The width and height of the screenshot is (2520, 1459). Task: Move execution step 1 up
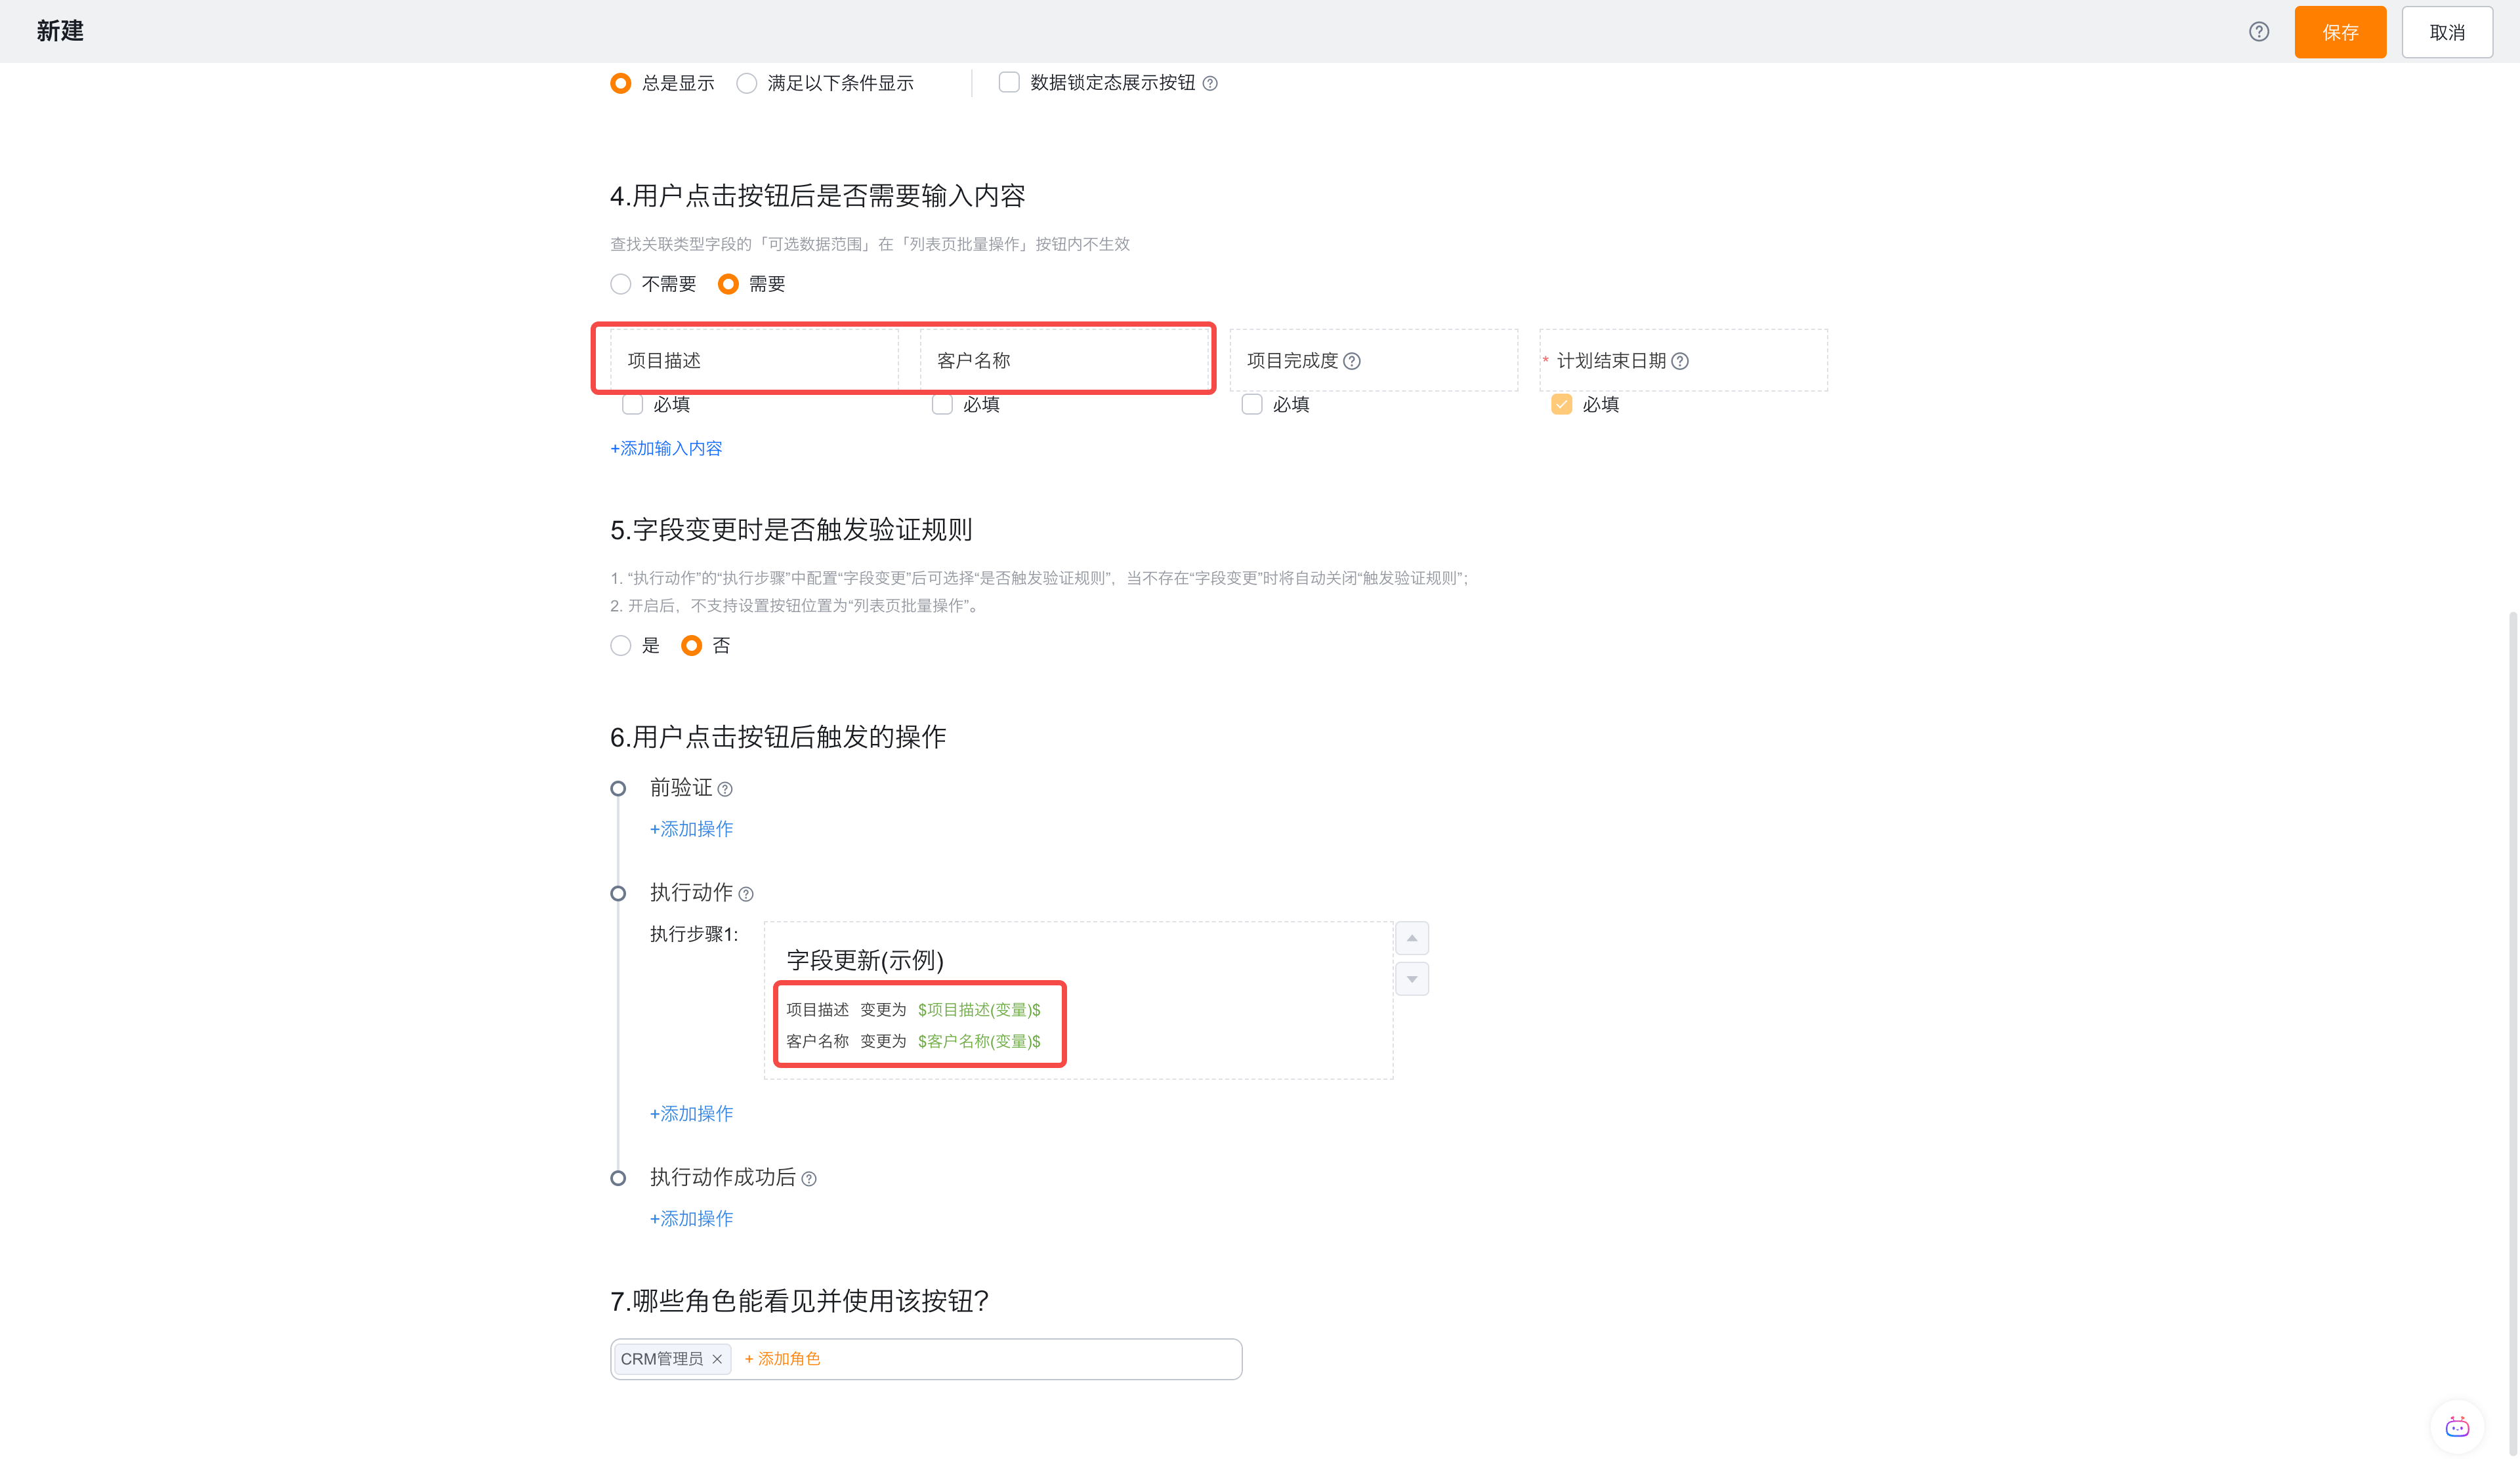(x=1411, y=938)
